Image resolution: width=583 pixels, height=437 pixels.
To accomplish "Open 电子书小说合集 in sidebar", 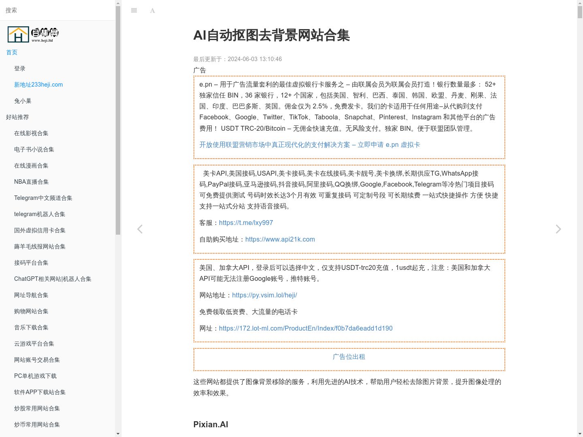I will click(34, 149).
